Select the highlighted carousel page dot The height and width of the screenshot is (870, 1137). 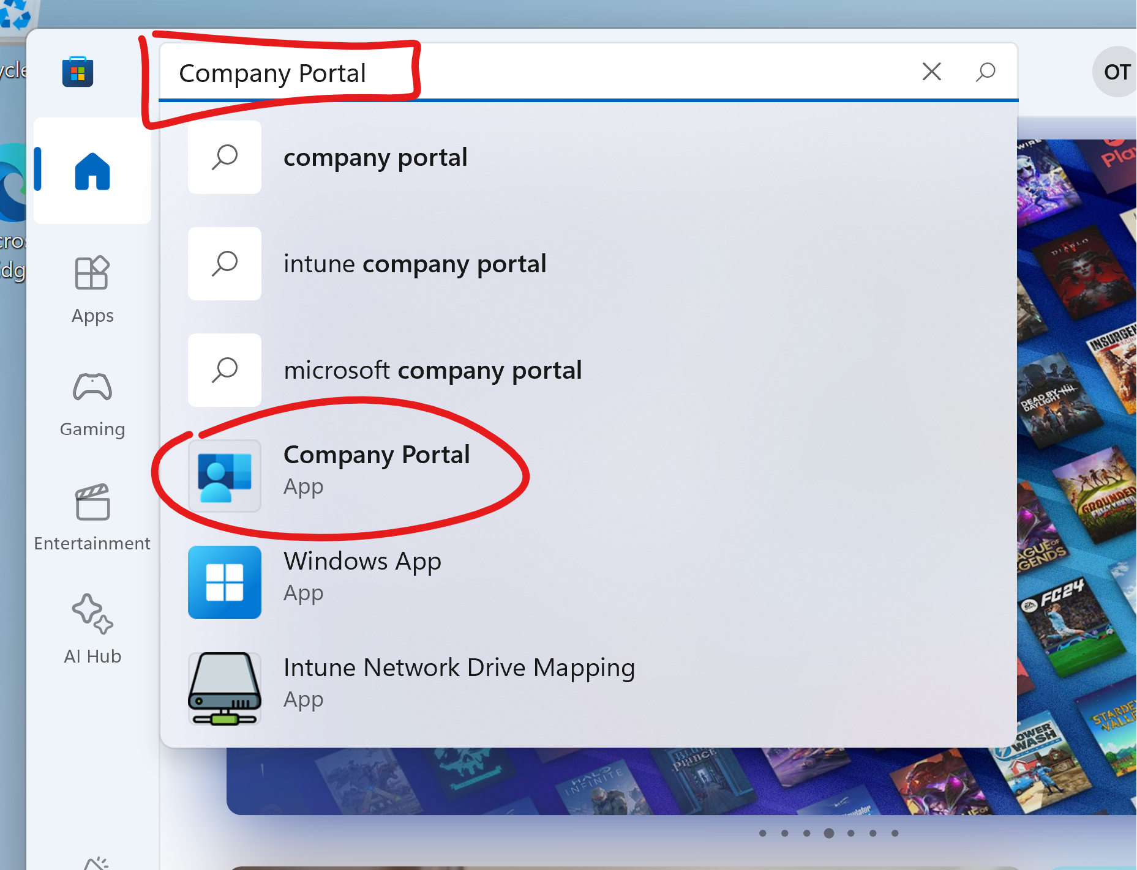coord(829,833)
